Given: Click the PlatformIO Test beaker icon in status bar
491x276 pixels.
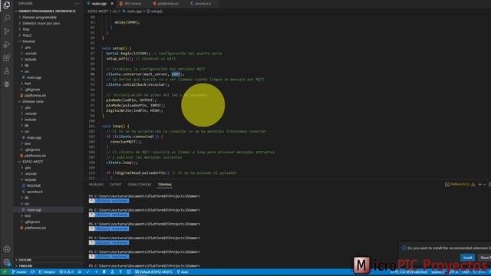Looking at the screenshot, I should (x=112, y=272).
